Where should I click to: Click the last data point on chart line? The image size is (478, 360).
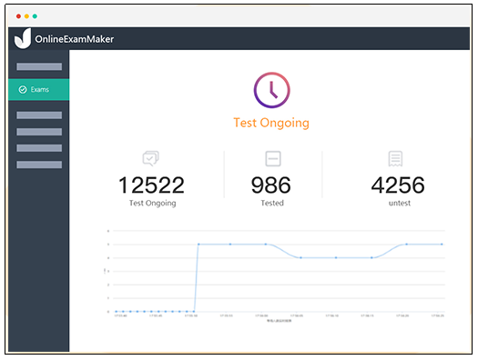[x=442, y=244]
